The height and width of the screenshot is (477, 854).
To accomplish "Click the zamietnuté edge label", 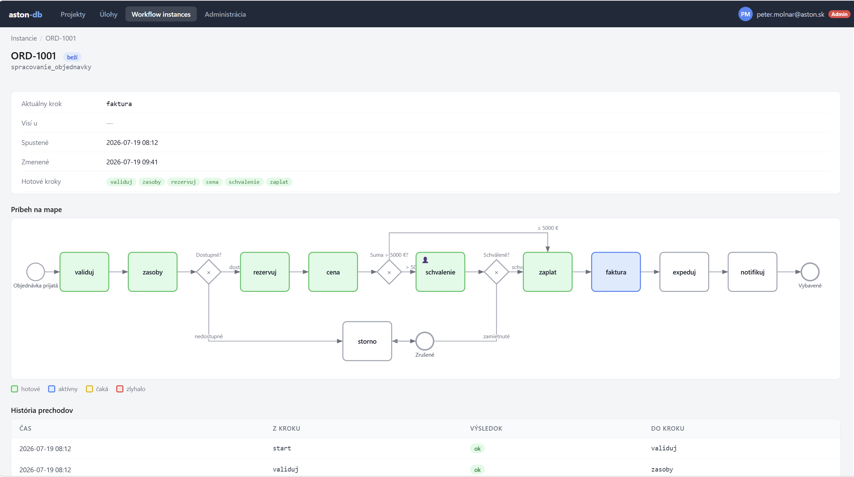I will 496,337.
